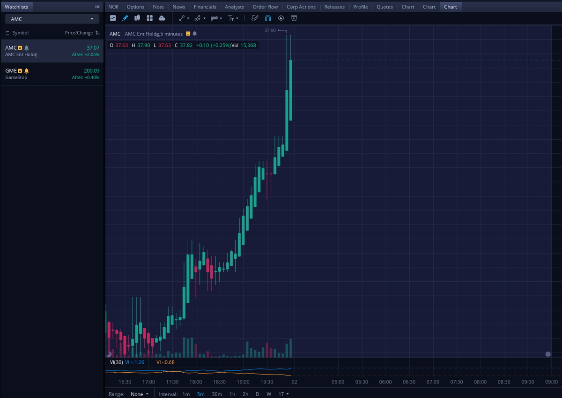This screenshot has width=562, height=398.
Task: Open the 1T interval dropdown
Action: pyautogui.click(x=283, y=394)
